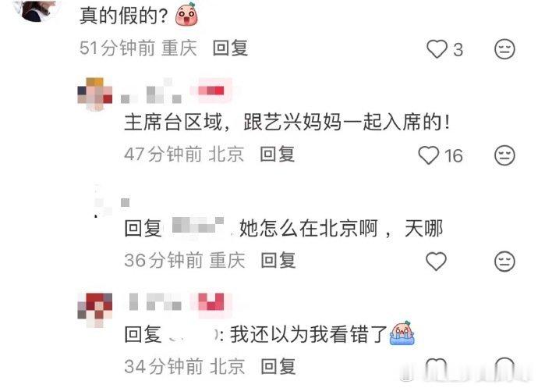Open the blurred mentioned user in the 她怎么在北京啊 reply
The height and width of the screenshot is (388, 538).
(x=198, y=226)
